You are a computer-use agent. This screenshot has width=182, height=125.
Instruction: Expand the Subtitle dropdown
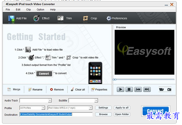[96, 101]
